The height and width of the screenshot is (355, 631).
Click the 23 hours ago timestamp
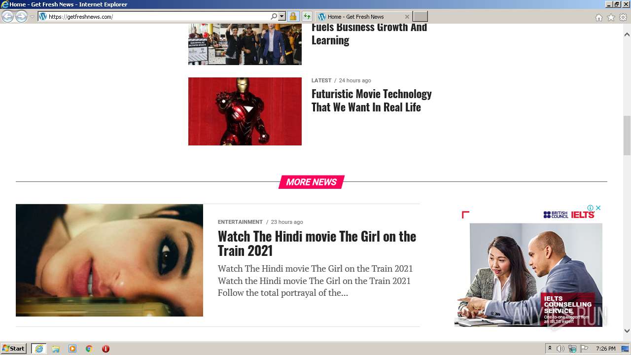(x=287, y=222)
